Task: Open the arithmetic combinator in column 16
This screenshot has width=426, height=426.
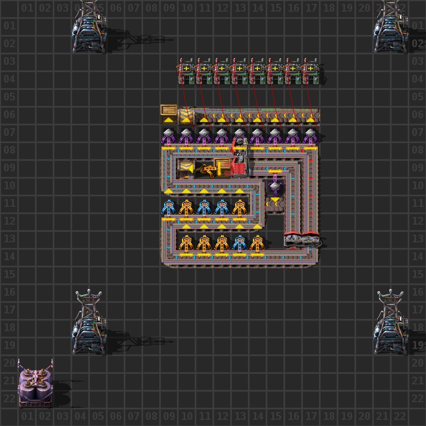Action: pos(293,71)
